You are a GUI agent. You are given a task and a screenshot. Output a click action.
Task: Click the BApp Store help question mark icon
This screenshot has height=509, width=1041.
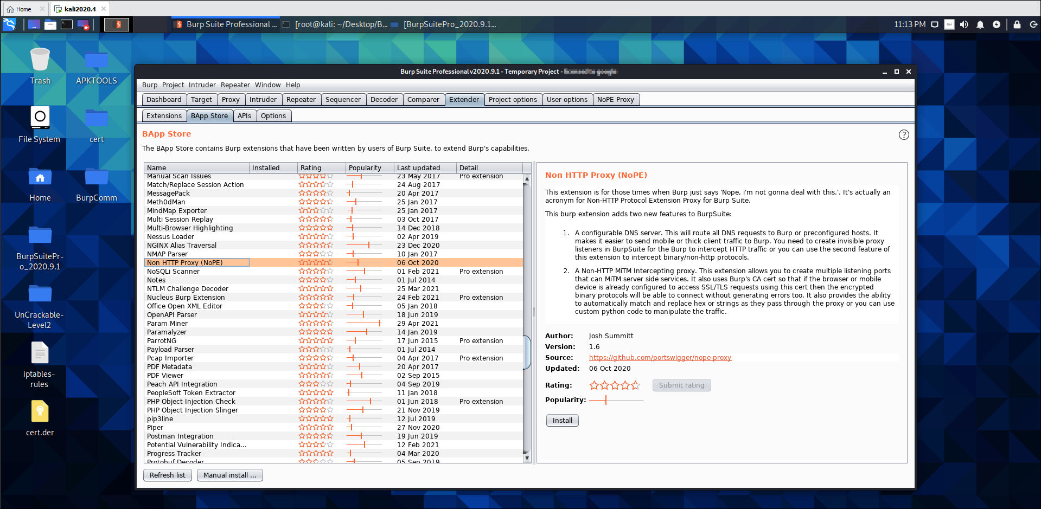(904, 135)
